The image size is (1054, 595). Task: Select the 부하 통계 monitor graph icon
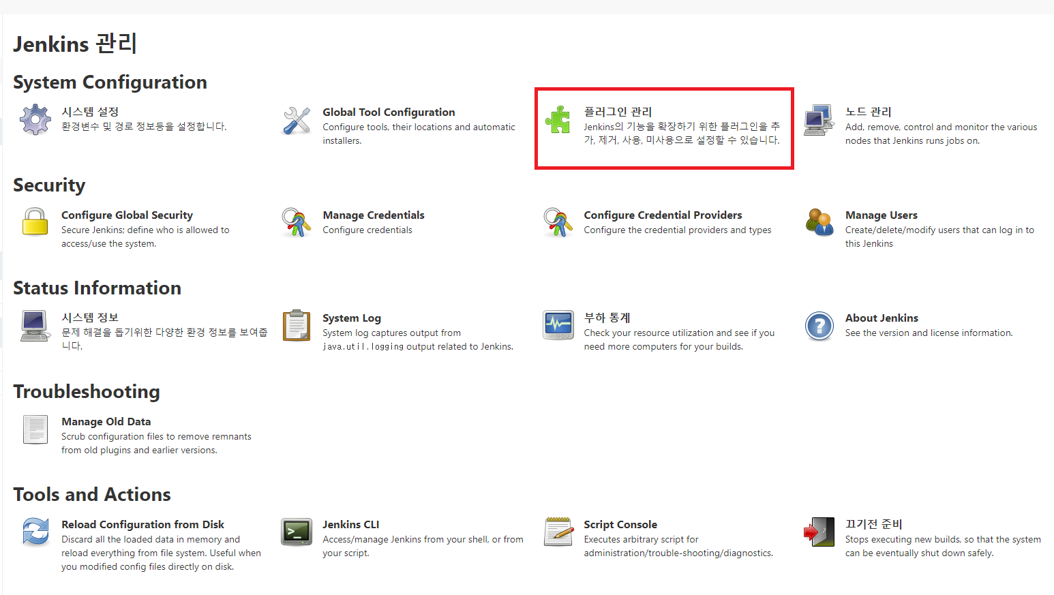click(x=558, y=325)
